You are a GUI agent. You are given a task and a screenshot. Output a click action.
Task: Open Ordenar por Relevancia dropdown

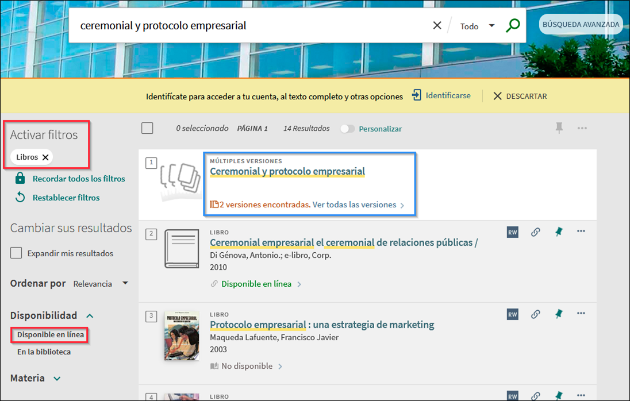101,283
